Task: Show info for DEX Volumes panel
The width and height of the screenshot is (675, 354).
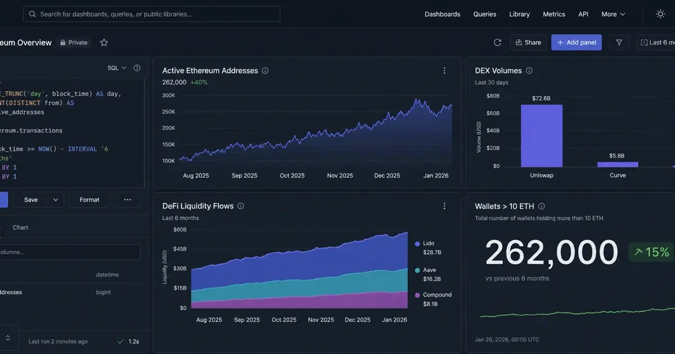Action: (529, 71)
